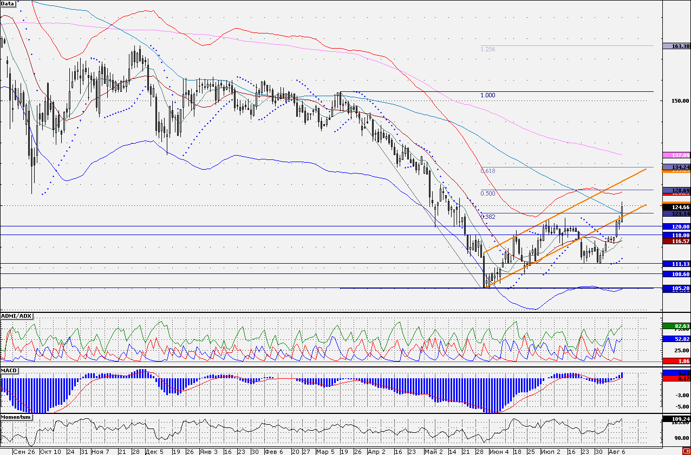
Task: Select the Fibonacci 1.000 level label
Action: click(x=488, y=95)
